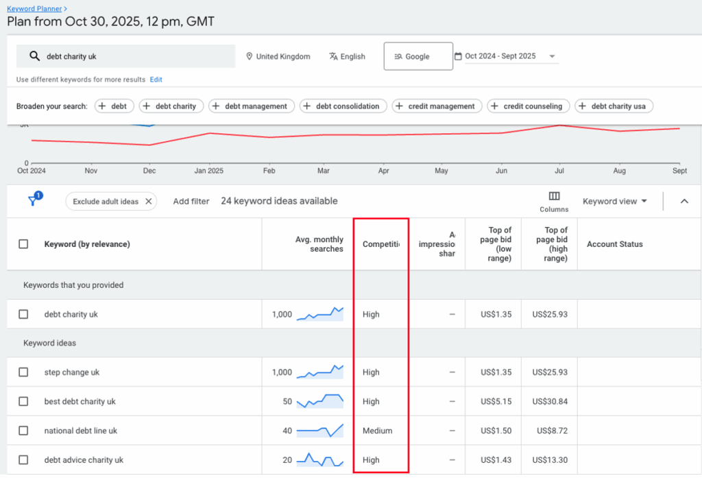Open the 'Keyword view' dropdown
This screenshot has width=702, height=478.
pos(616,201)
